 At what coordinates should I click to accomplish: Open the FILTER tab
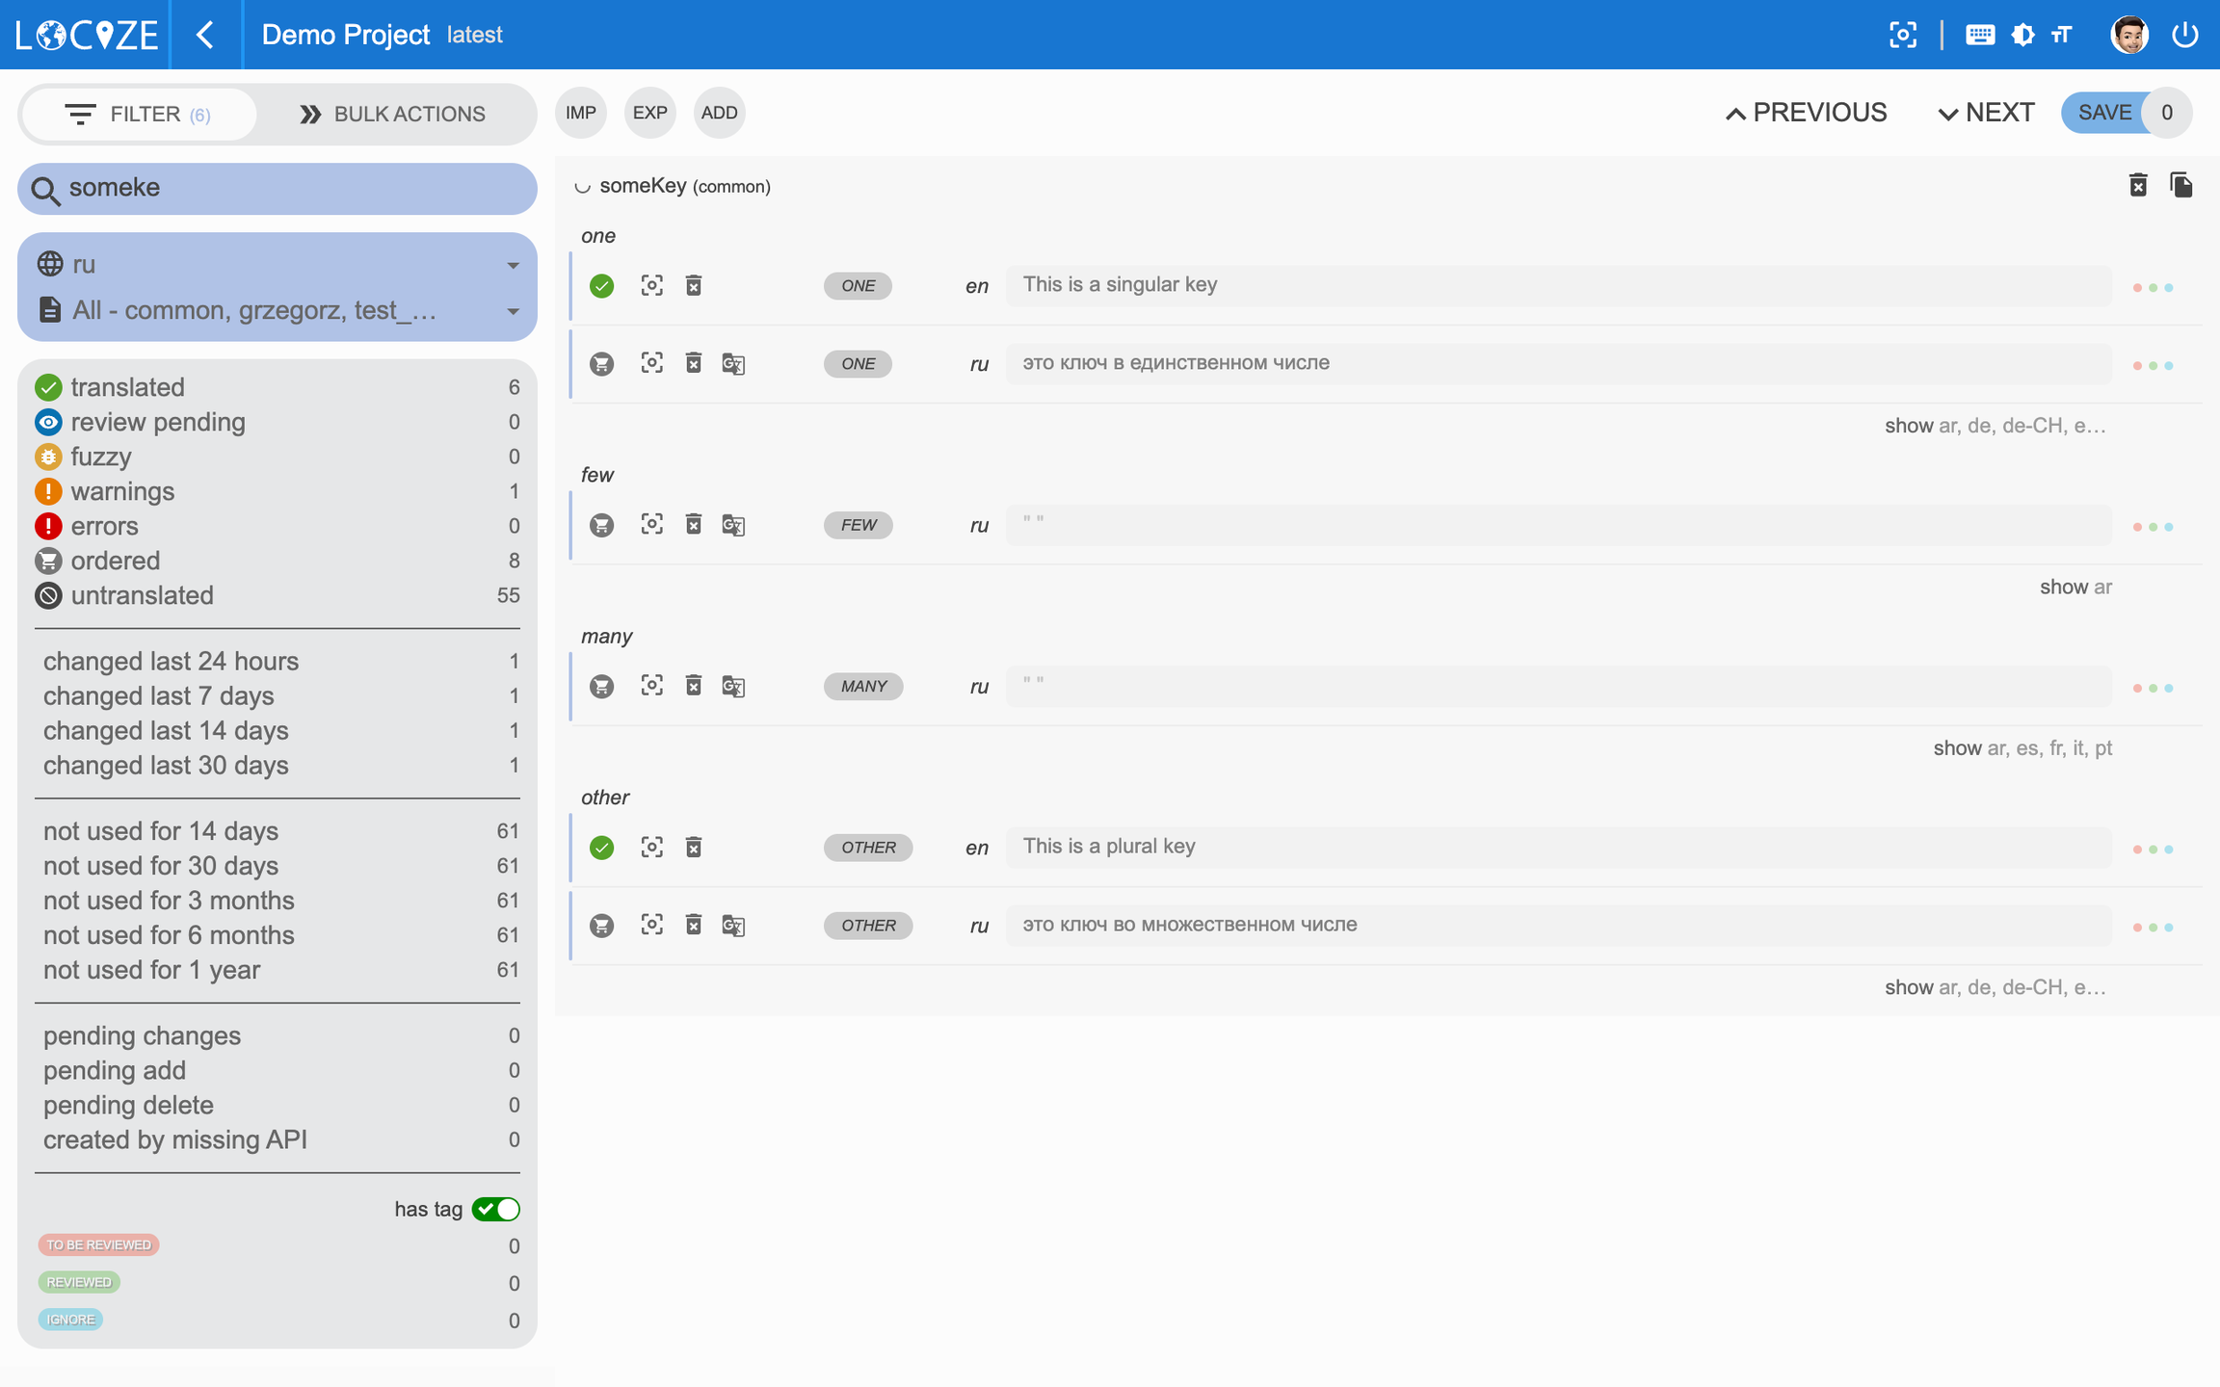[x=138, y=114]
